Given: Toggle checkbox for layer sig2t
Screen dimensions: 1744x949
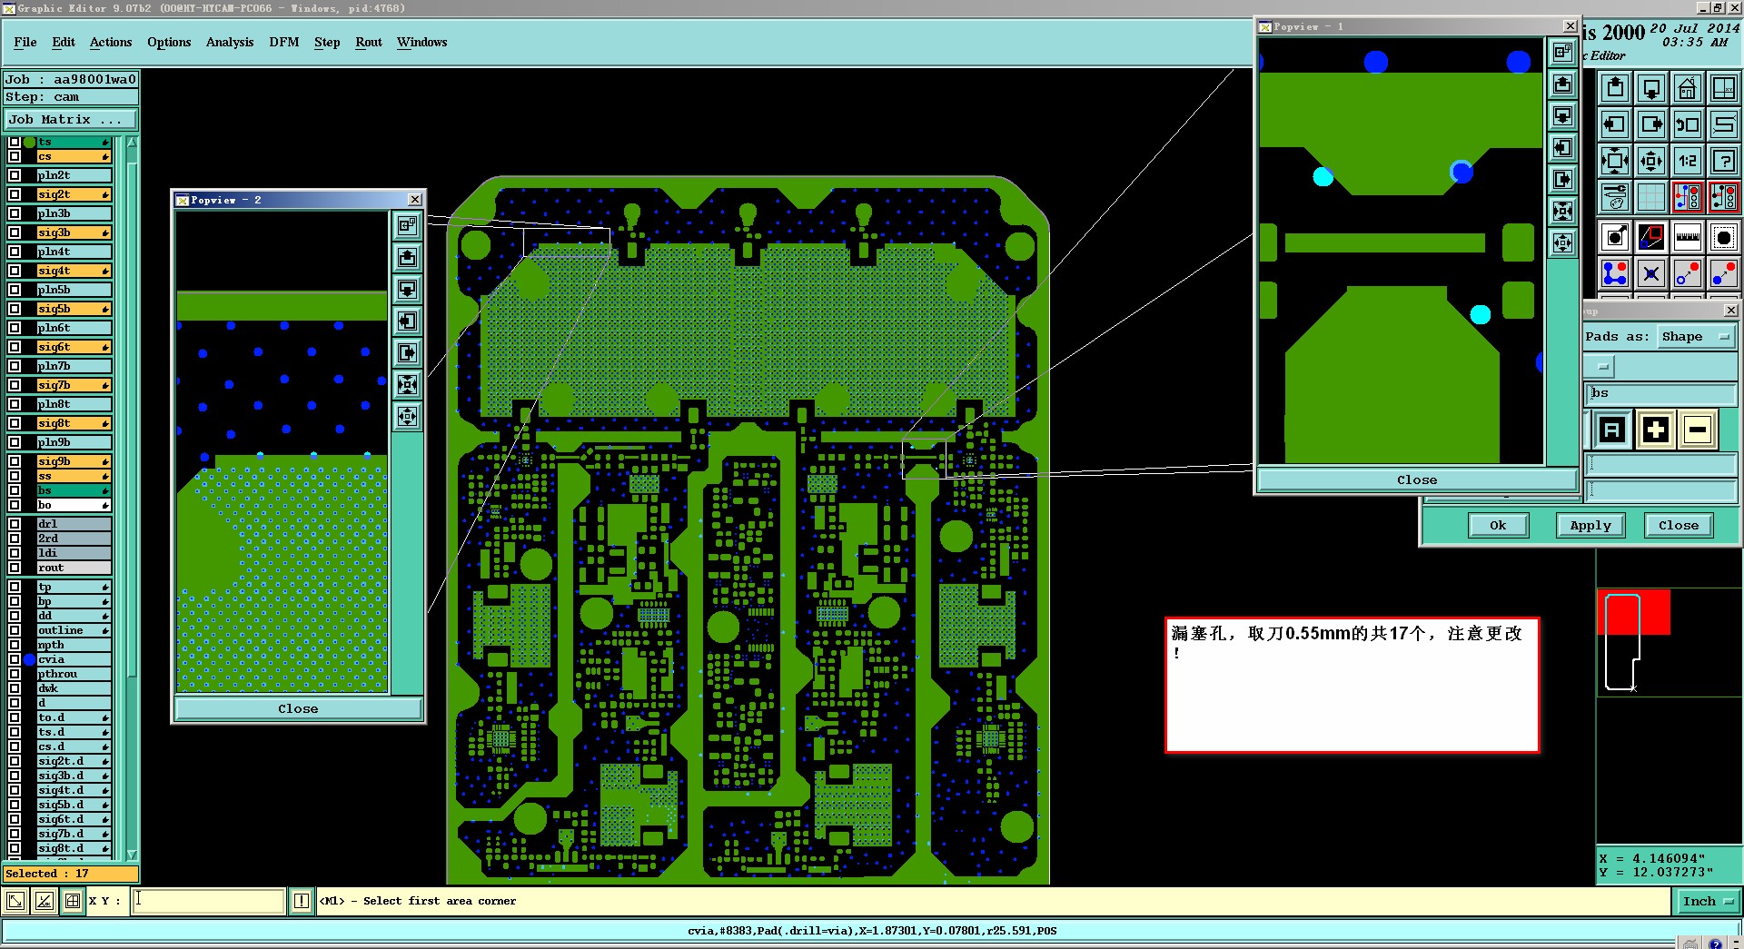Looking at the screenshot, I should (x=15, y=194).
